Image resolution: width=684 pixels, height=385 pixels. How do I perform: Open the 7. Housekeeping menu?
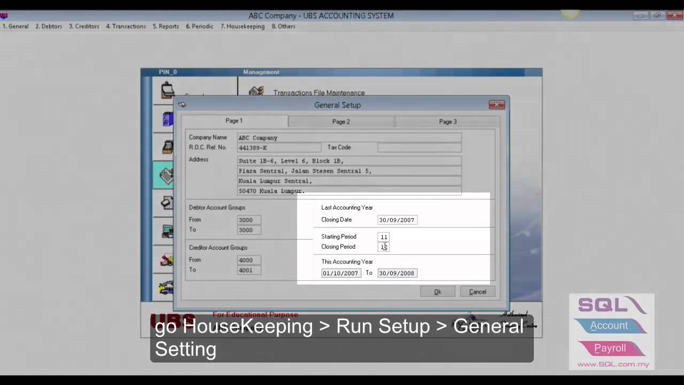pos(243,26)
